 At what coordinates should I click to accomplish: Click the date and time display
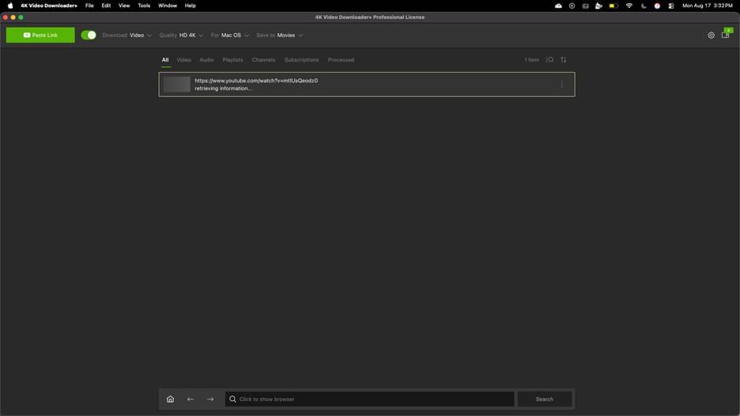click(708, 6)
